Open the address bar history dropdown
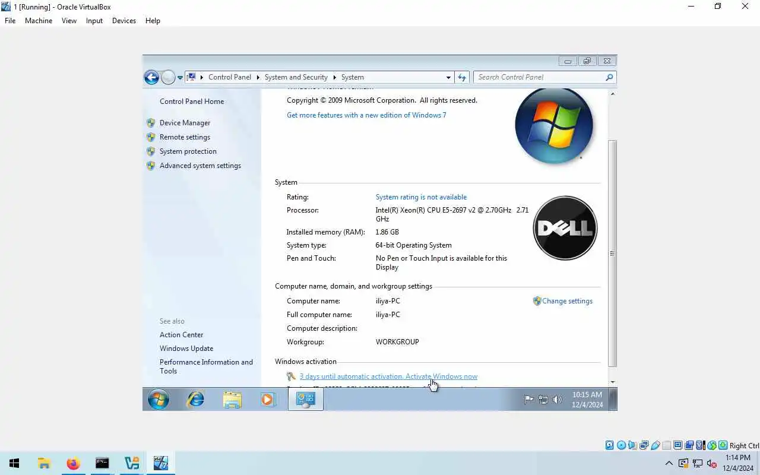Image resolution: width=760 pixels, height=475 pixels. pyautogui.click(x=448, y=77)
